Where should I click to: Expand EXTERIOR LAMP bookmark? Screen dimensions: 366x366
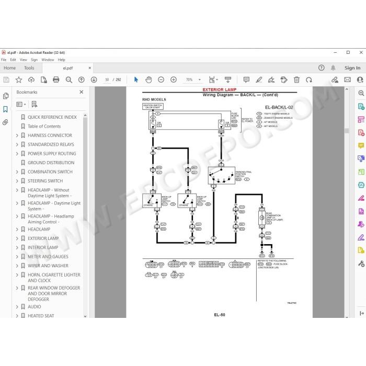point(17,238)
